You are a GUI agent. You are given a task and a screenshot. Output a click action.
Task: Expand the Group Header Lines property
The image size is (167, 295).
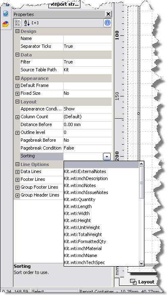(17, 195)
